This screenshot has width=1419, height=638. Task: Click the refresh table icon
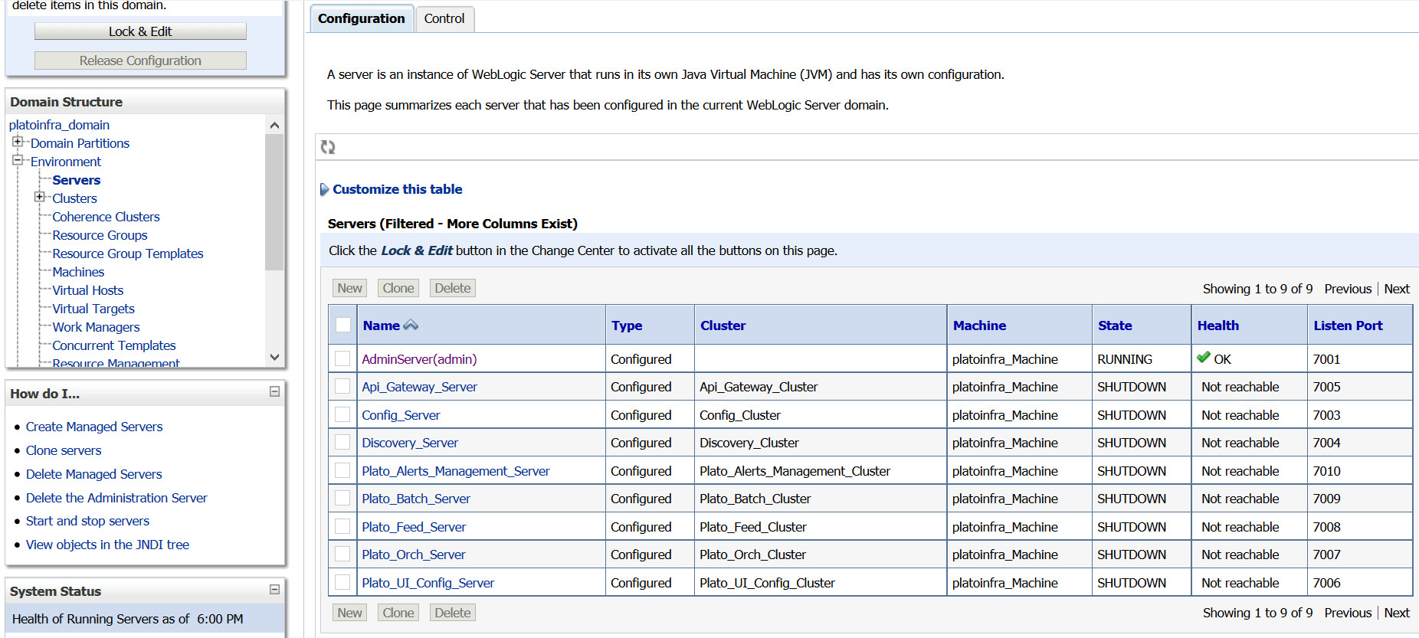pyautogui.click(x=328, y=147)
